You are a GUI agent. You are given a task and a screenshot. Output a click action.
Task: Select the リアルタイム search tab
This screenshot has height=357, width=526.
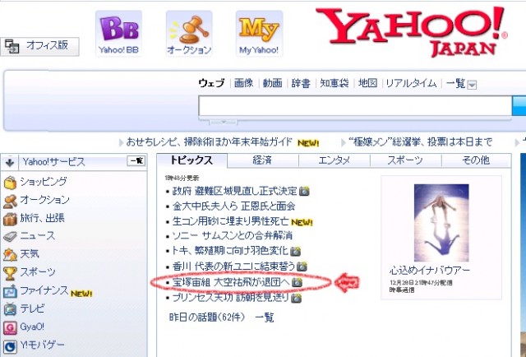411,83
